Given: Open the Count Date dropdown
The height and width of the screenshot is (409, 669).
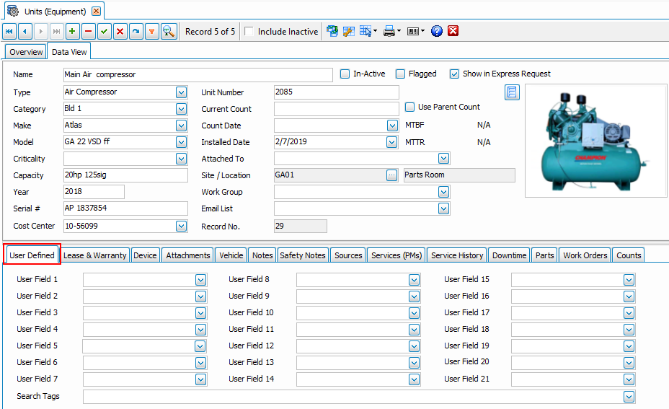Looking at the screenshot, I should coord(392,126).
